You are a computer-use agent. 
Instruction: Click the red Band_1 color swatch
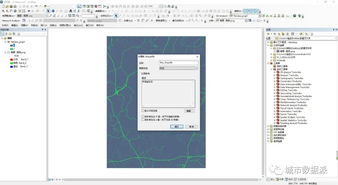pos(12,59)
